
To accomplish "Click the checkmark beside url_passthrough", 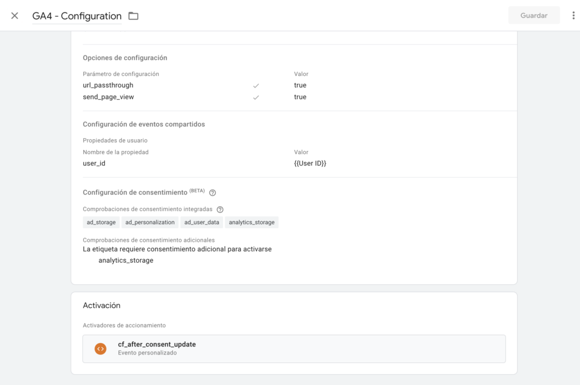I will 256,85.
